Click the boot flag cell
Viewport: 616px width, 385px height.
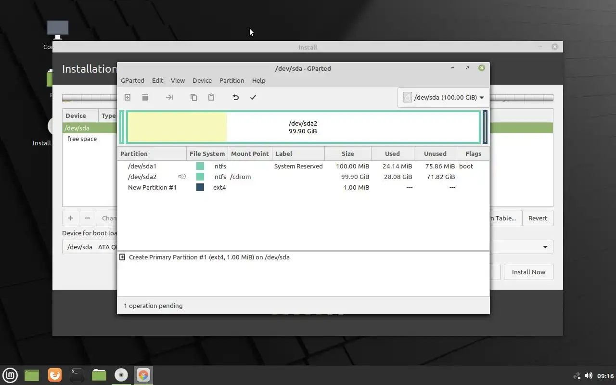(466, 166)
